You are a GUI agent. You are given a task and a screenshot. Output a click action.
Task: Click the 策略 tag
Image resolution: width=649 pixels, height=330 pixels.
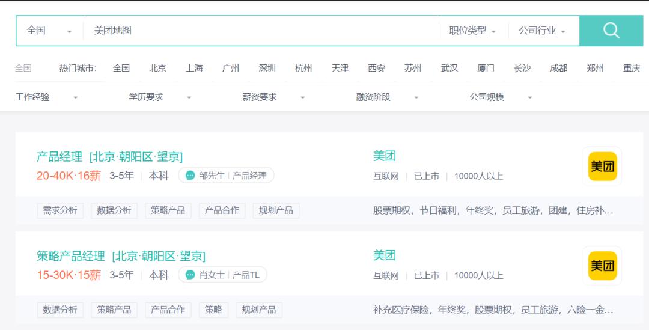[213, 310]
